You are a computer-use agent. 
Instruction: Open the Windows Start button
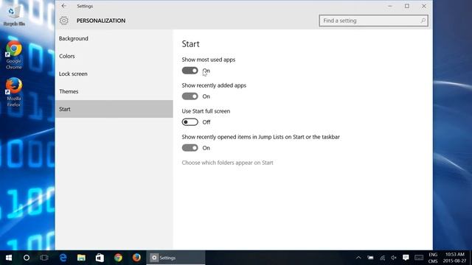pyautogui.click(x=9, y=258)
